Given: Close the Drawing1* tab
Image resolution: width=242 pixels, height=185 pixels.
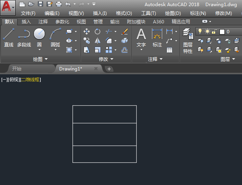Looking at the screenshot, I should click(96, 69).
